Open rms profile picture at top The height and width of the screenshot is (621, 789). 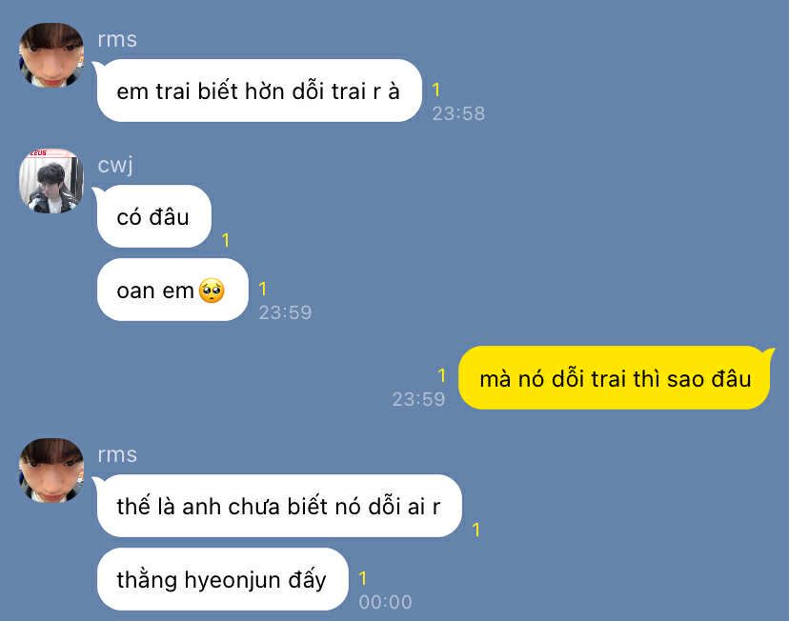coord(51,55)
